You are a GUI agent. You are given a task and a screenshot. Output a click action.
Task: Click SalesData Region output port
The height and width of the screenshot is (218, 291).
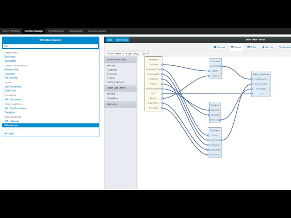[x=162, y=98]
